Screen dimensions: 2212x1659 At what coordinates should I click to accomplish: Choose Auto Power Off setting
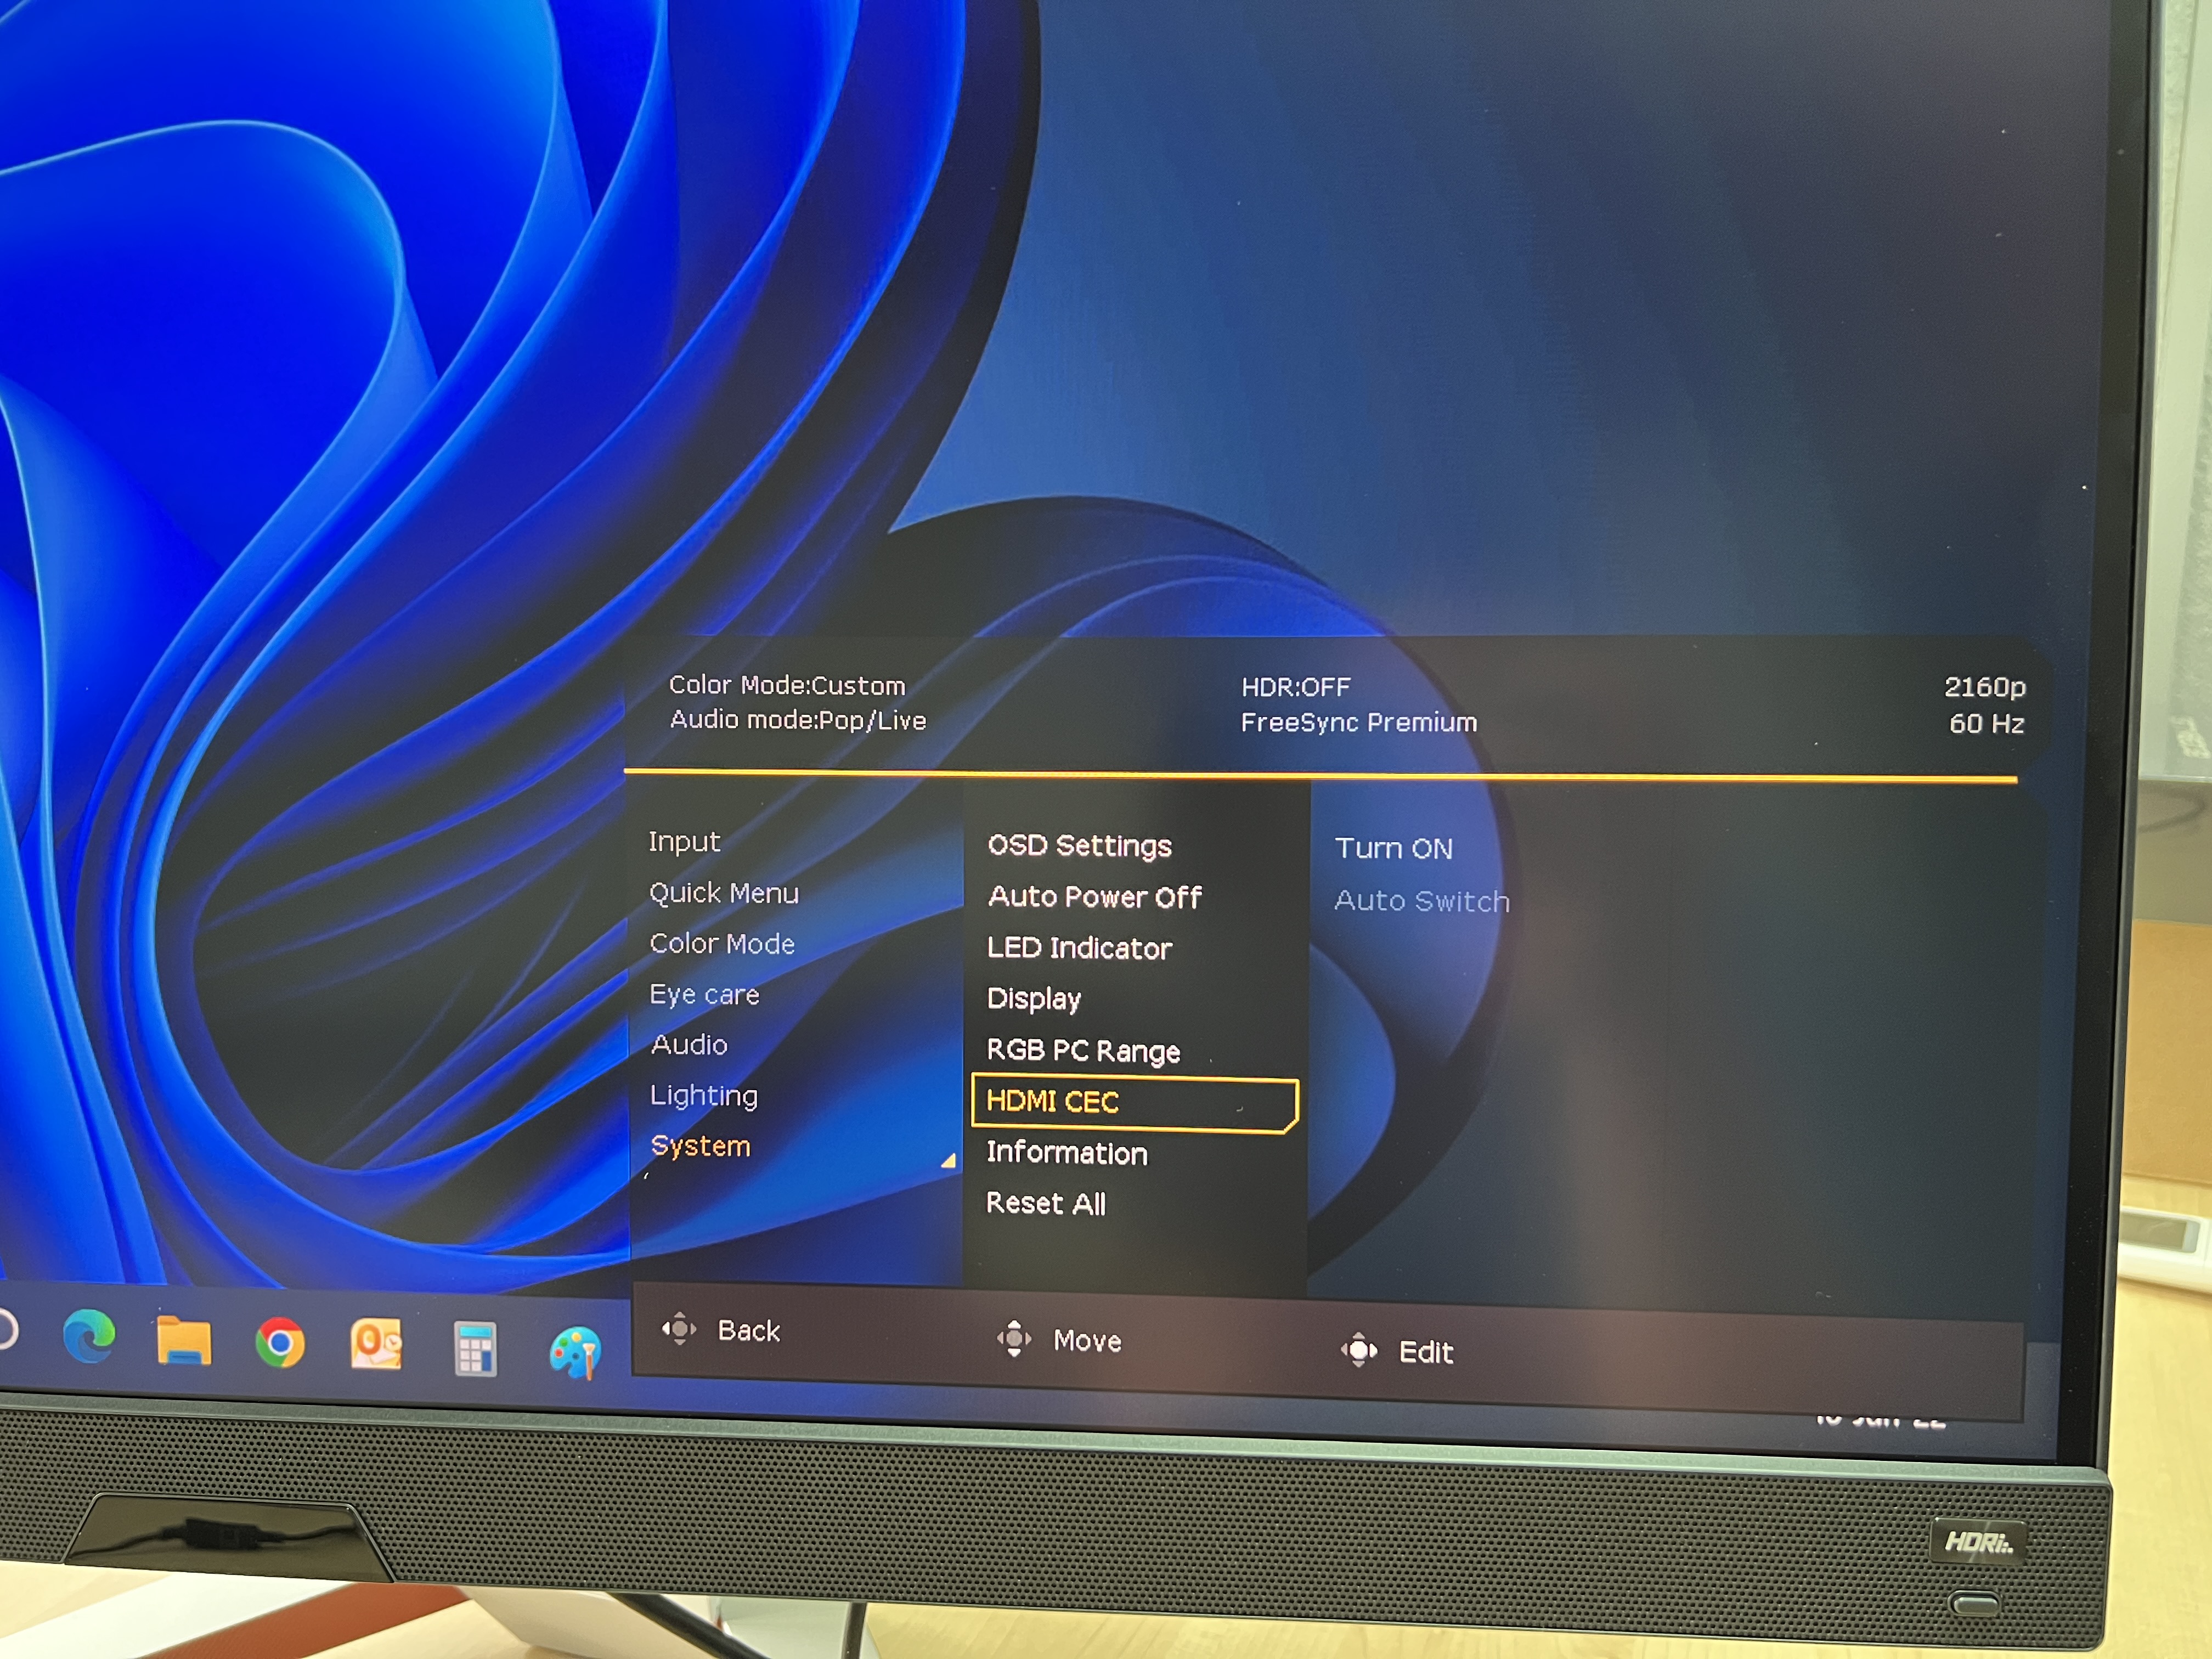click(x=1094, y=897)
